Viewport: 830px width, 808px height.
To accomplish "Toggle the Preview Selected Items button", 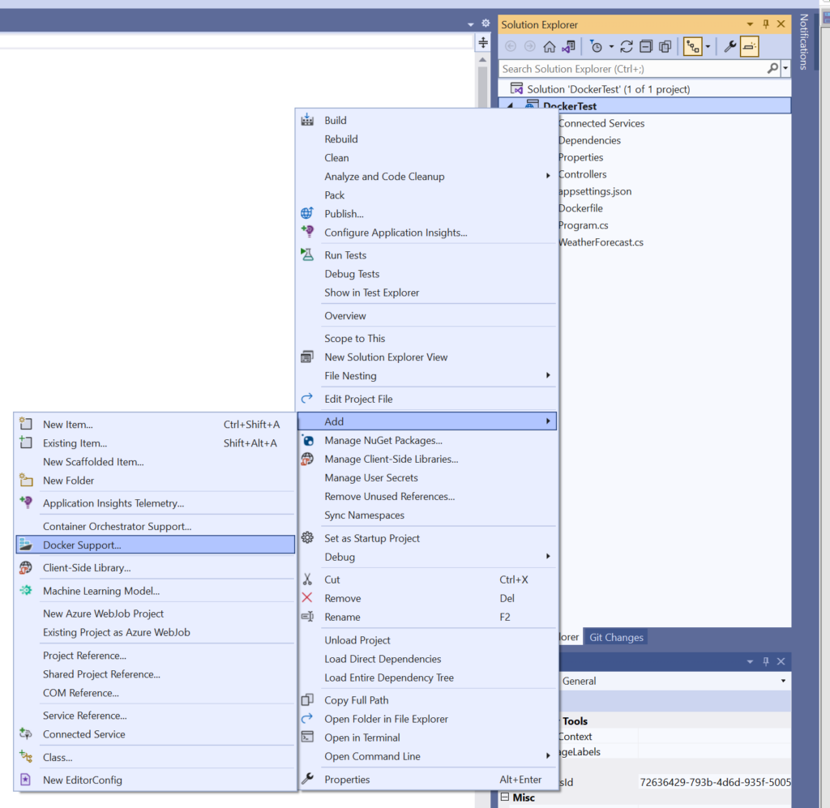I will pyautogui.click(x=750, y=47).
